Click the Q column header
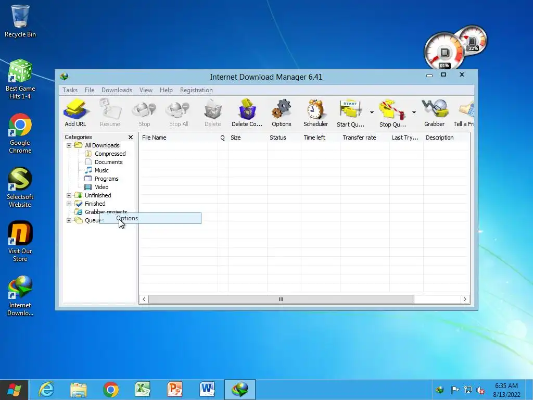The height and width of the screenshot is (400, 533). pyautogui.click(x=223, y=137)
